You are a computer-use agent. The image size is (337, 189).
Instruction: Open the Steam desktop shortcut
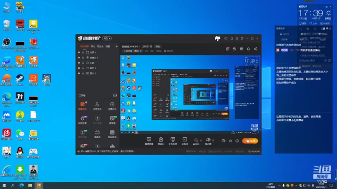click(x=20, y=80)
